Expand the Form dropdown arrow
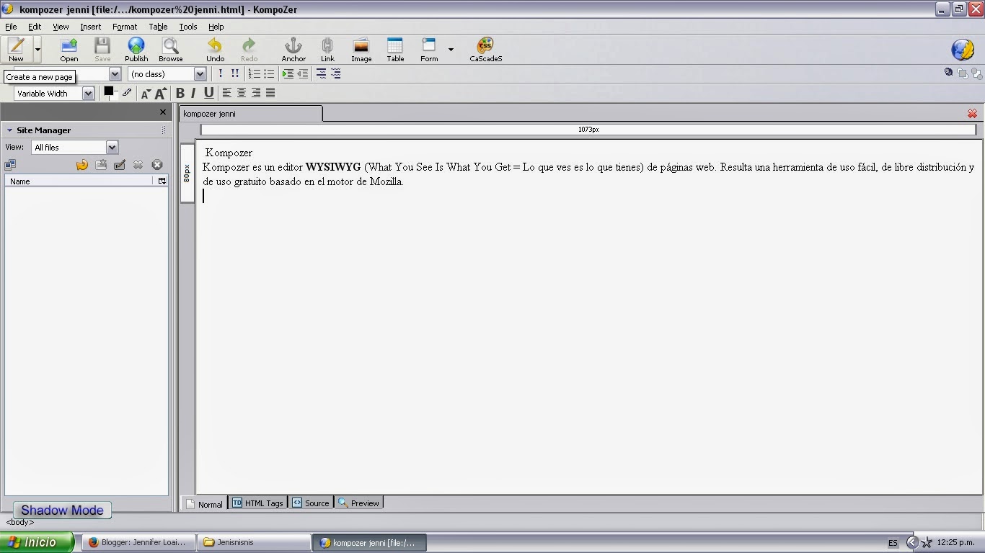The height and width of the screenshot is (553, 985). point(451,50)
